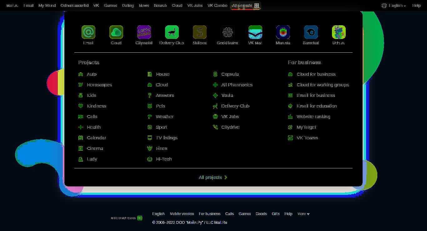Open the Capsula project link
The image size is (427, 231).
(230, 74)
